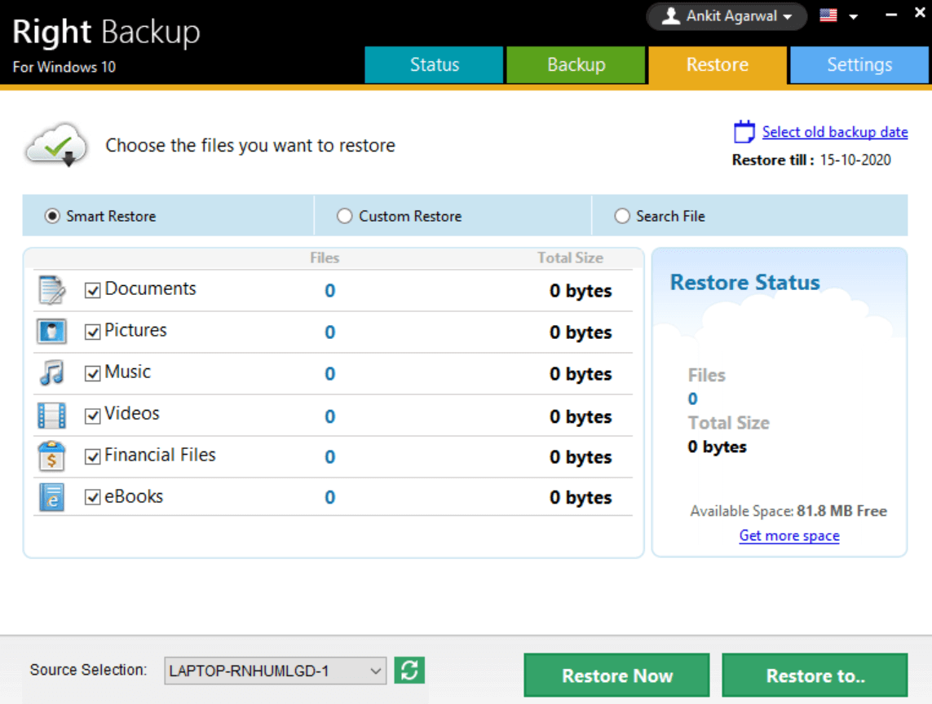Select the Search File radio option

click(622, 216)
